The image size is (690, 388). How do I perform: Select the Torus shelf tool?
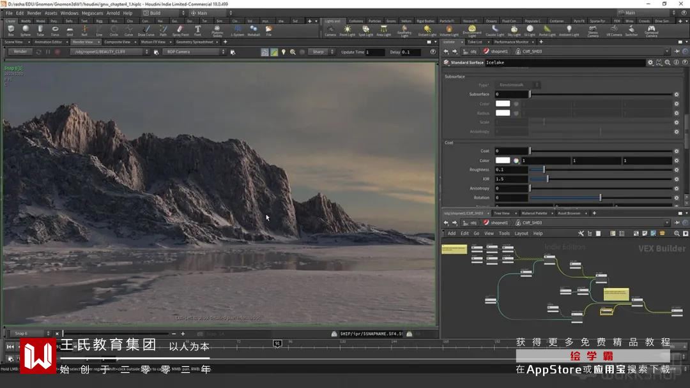[55, 29]
